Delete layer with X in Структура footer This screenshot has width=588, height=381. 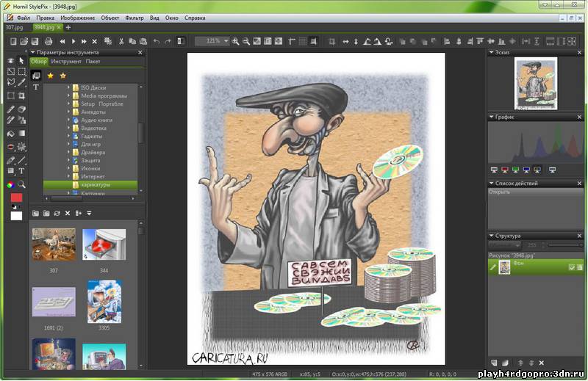[x=541, y=363]
